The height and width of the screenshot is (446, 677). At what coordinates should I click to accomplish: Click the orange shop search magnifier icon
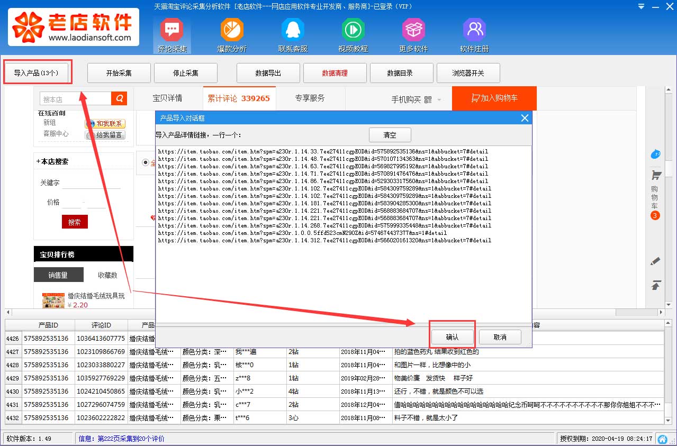(x=119, y=99)
